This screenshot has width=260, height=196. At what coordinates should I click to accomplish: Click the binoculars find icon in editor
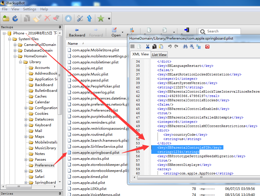185,46
